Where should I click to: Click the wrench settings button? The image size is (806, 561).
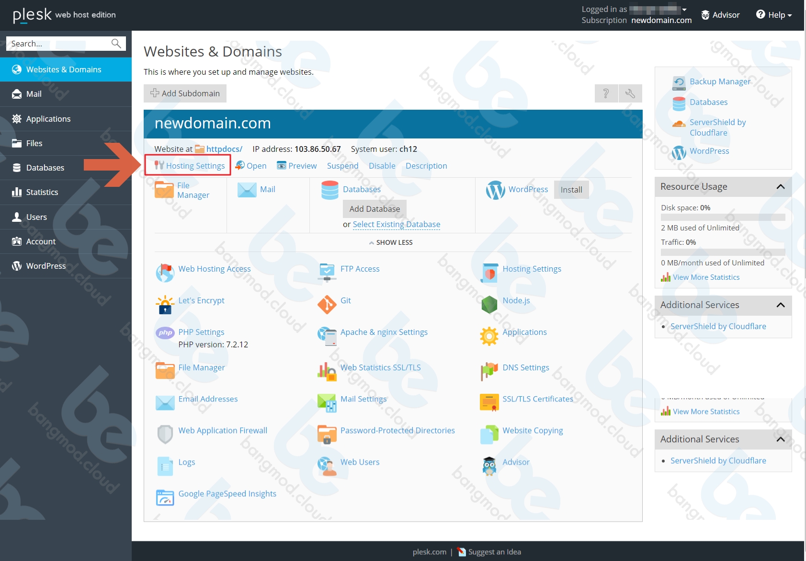click(630, 93)
